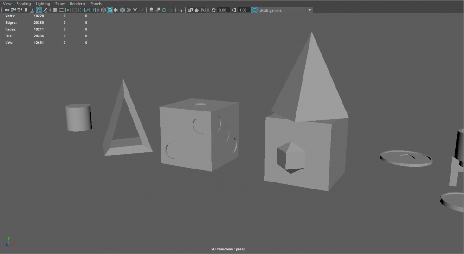Screen dimensions: 464x254
Task: Click the Gamma value field showing 1.00
Action: pos(244,10)
